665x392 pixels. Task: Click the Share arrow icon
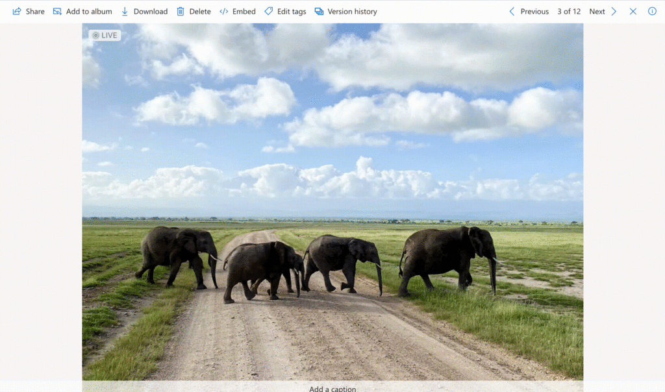[x=17, y=12]
